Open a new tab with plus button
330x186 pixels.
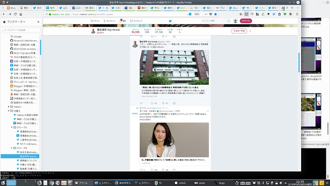[292, 8]
